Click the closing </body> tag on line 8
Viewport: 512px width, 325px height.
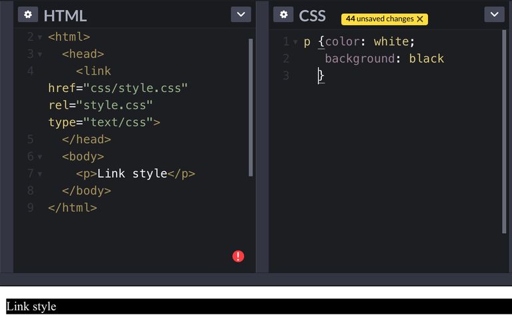point(87,190)
